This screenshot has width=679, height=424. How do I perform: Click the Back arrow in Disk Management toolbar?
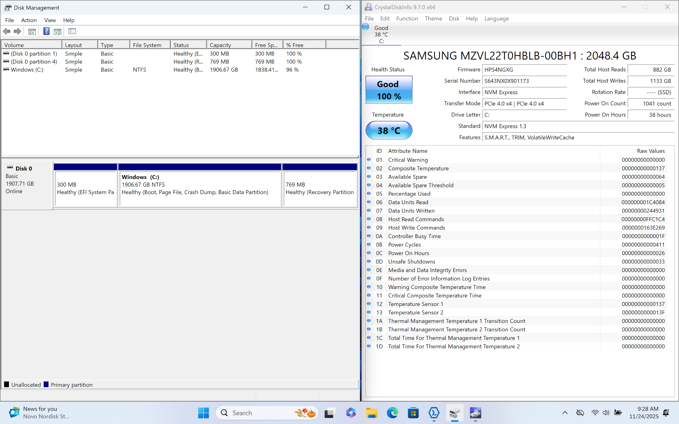6,31
